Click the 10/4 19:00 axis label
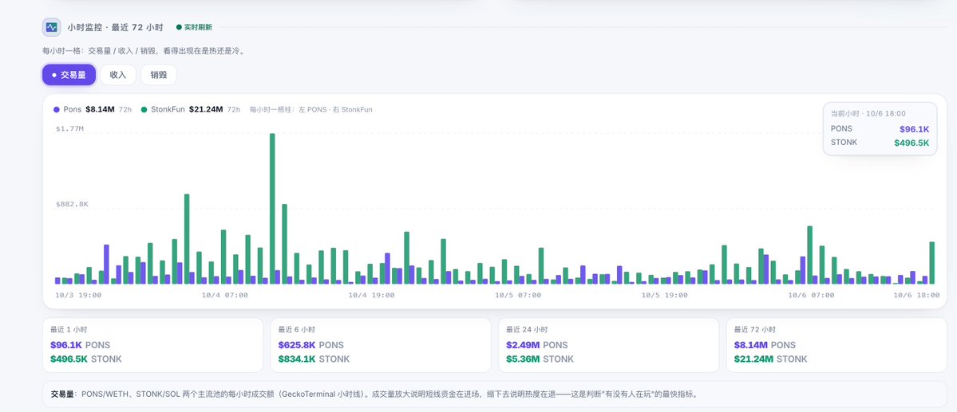This screenshot has height=412, width=957. click(x=371, y=295)
